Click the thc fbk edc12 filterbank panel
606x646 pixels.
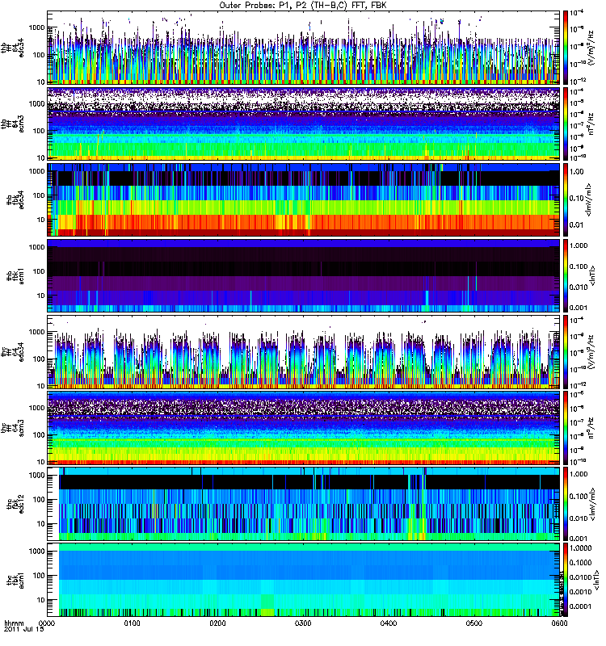point(304,504)
